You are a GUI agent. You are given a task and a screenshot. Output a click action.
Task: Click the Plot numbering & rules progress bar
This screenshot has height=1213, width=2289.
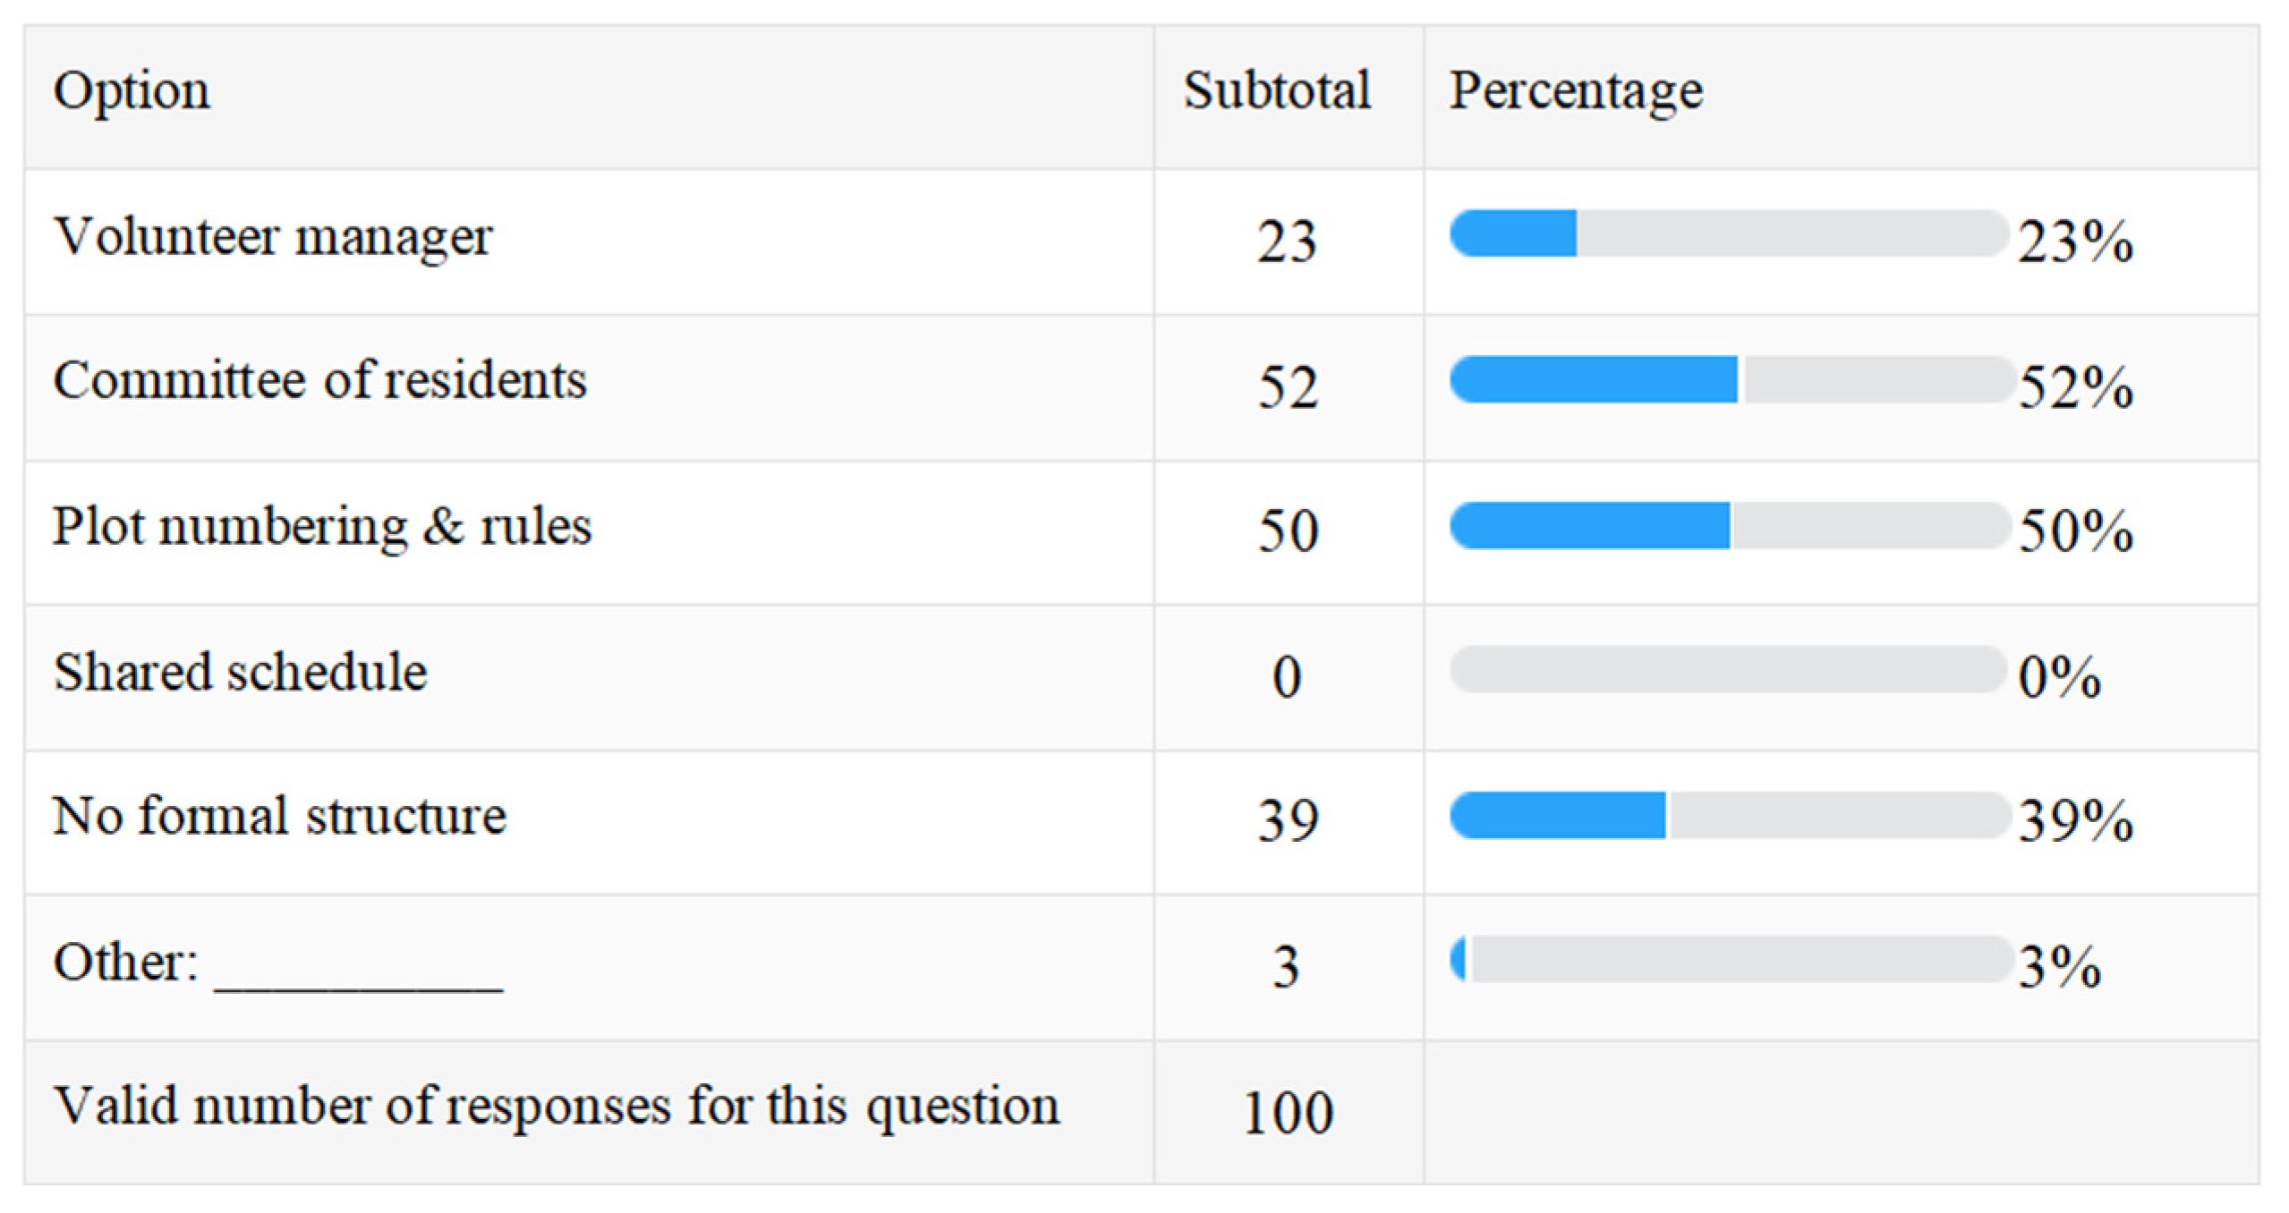(1729, 525)
